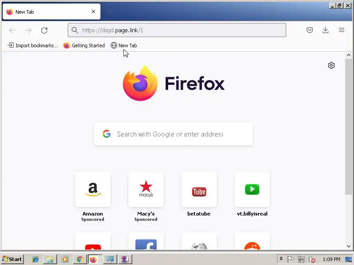The width and height of the screenshot is (354, 265).
Task: Open Windows Explorer folder in taskbar
Action: point(50,259)
